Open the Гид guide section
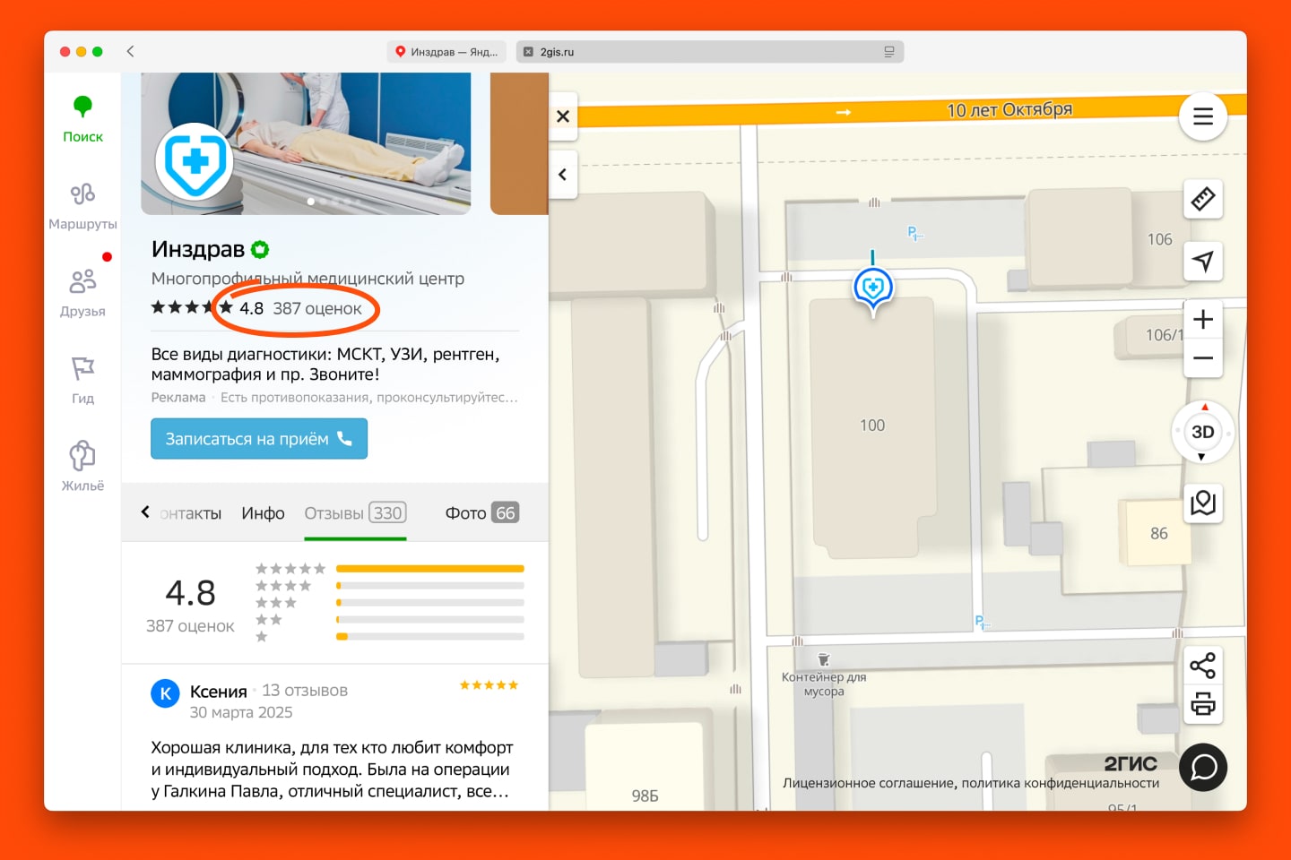 coord(82,380)
